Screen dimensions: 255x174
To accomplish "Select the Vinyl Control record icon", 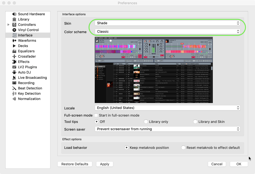I will (x=14, y=30).
